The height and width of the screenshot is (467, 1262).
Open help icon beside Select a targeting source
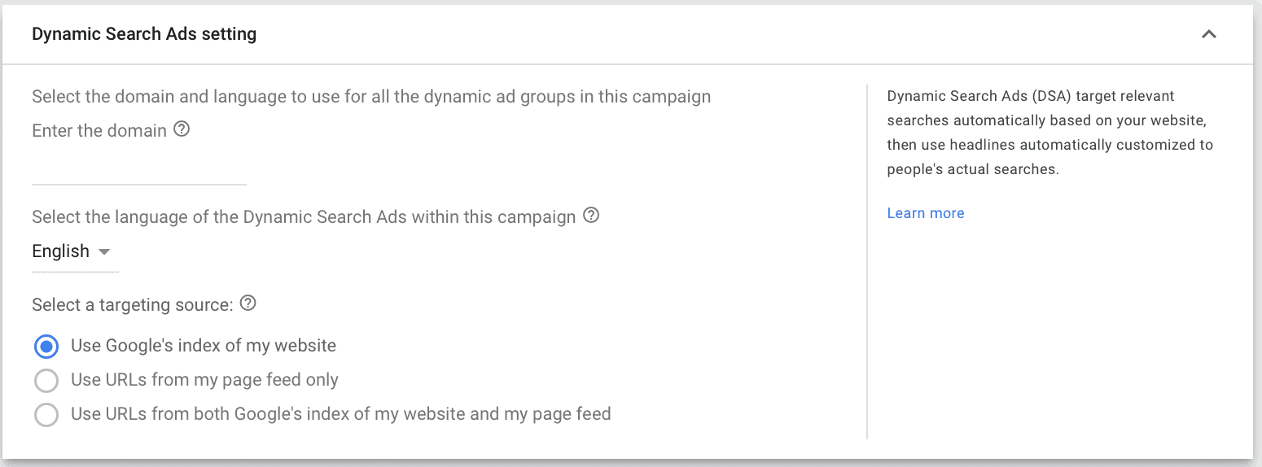coord(248,303)
